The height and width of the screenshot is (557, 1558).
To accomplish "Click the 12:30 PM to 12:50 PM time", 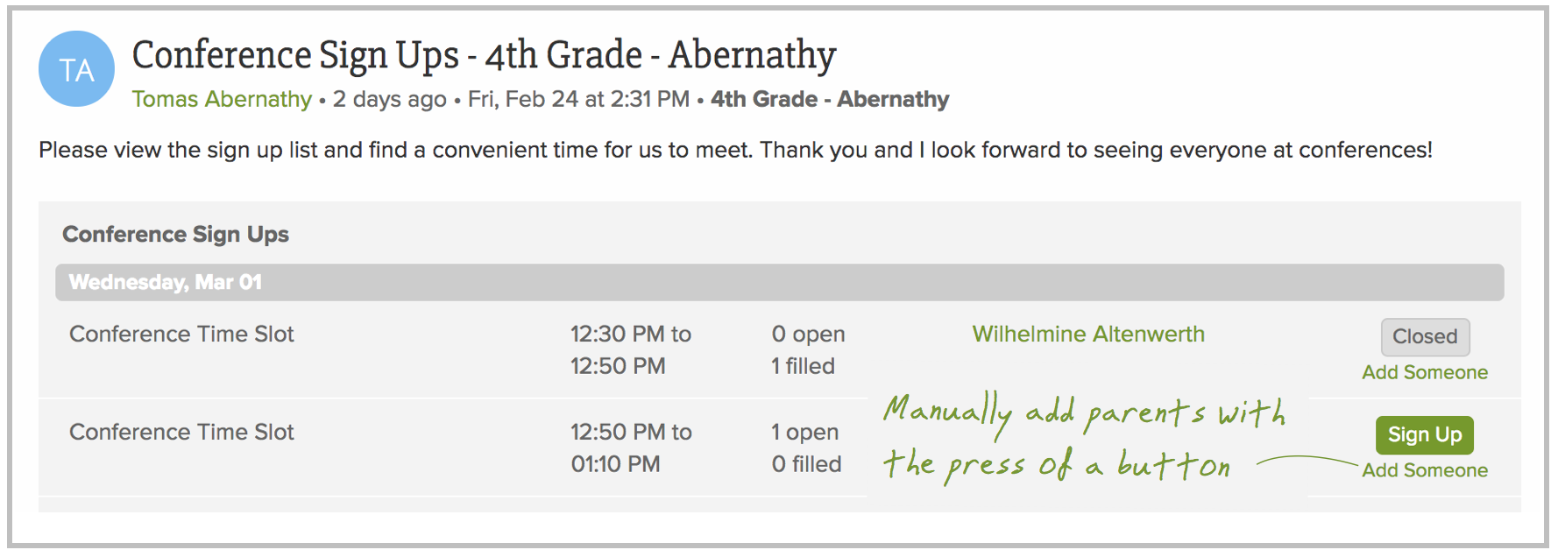I will pos(631,349).
